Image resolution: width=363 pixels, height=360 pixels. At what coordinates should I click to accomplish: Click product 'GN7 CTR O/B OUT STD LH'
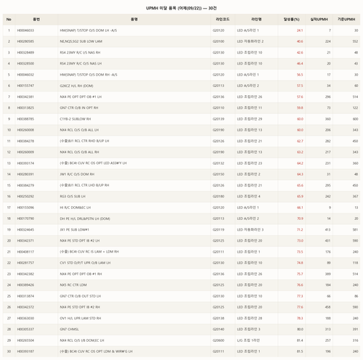pyautogui.click(x=81, y=296)
